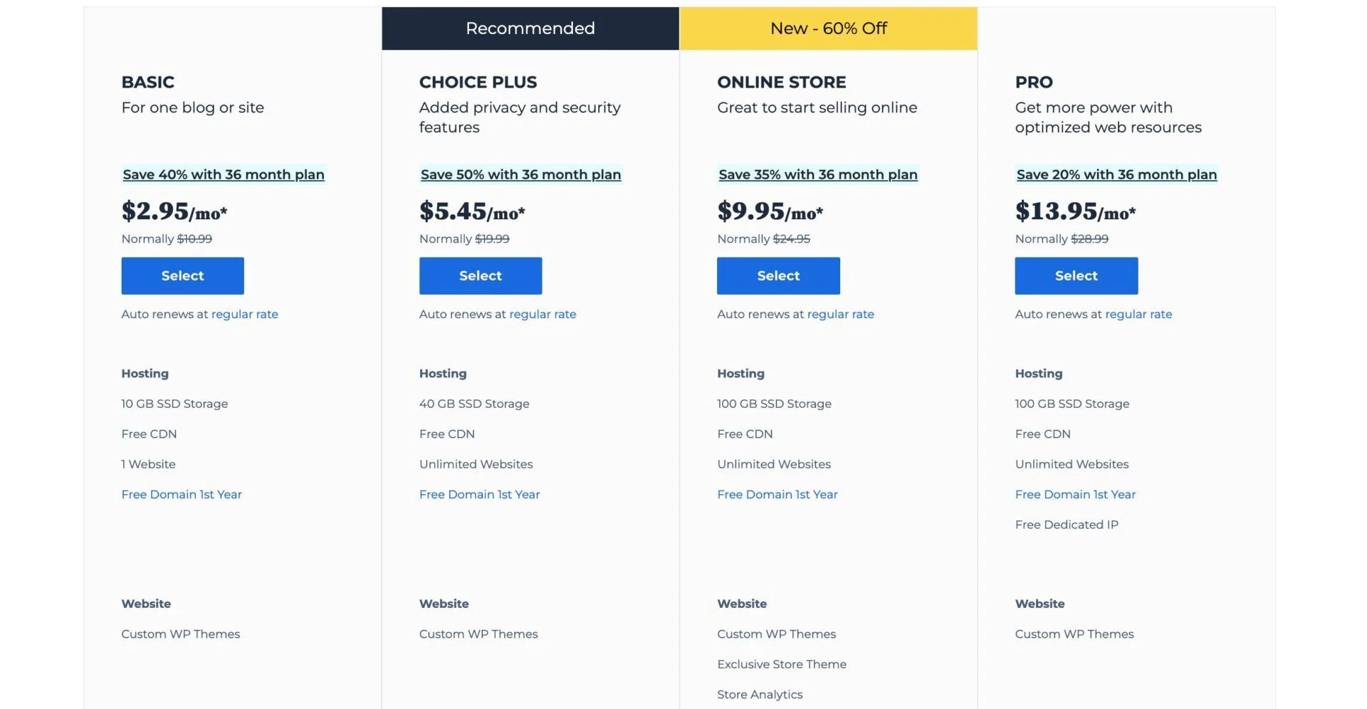
Task: Select the PRO plan
Action: click(1076, 275)
